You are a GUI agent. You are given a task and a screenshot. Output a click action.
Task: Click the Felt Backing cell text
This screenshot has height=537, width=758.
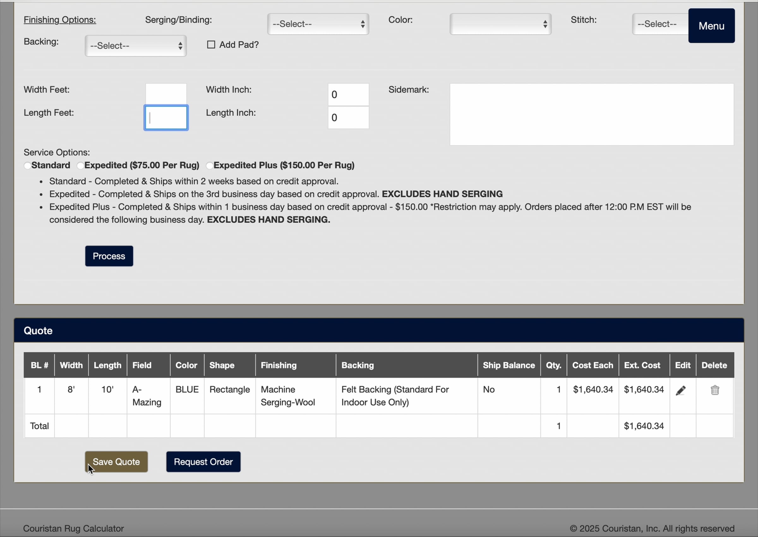[395, 396]
